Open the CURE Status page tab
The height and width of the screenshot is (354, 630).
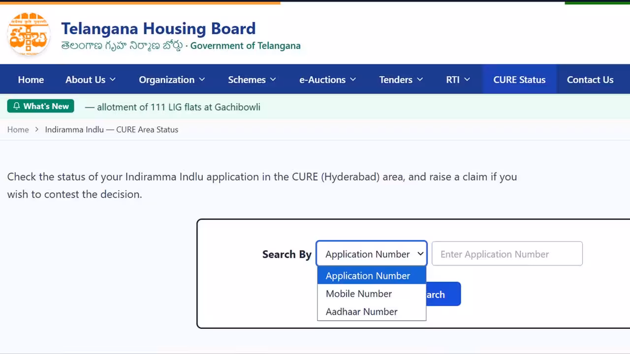tap(519, 79)
